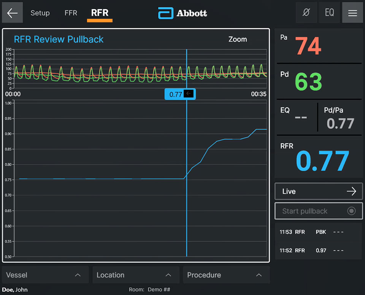The image size is (365, 295).
Task: Click the EQ icon in the top bar
Action: tap(329, 12)
